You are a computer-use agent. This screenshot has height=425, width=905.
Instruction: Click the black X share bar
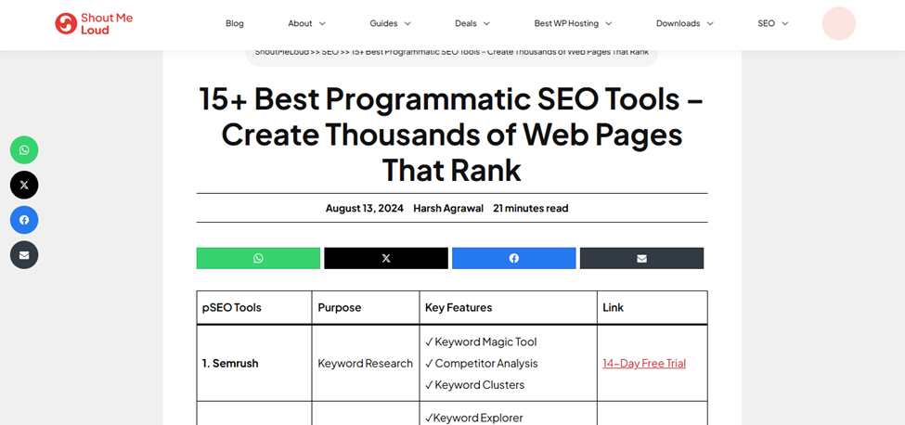pyautogui.click(x=386, y=258)
